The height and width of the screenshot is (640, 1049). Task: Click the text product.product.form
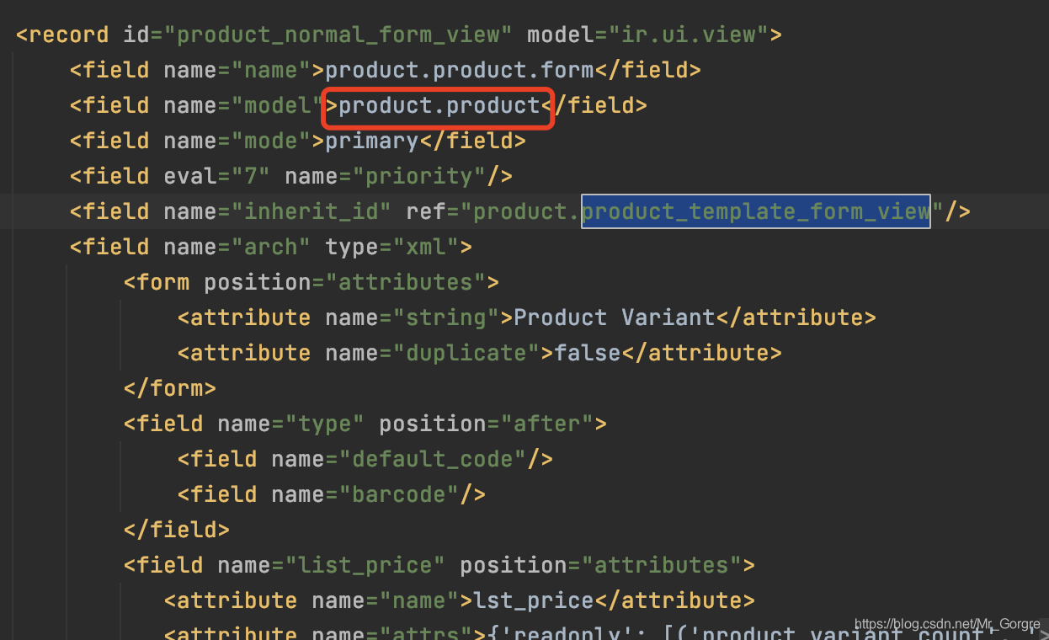tap(460, 71)
